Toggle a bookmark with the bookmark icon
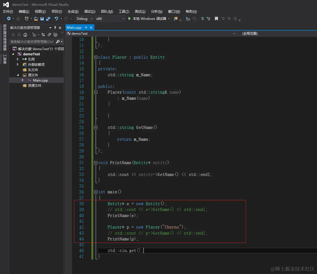The image size is (317, 274). click(216, 19)
